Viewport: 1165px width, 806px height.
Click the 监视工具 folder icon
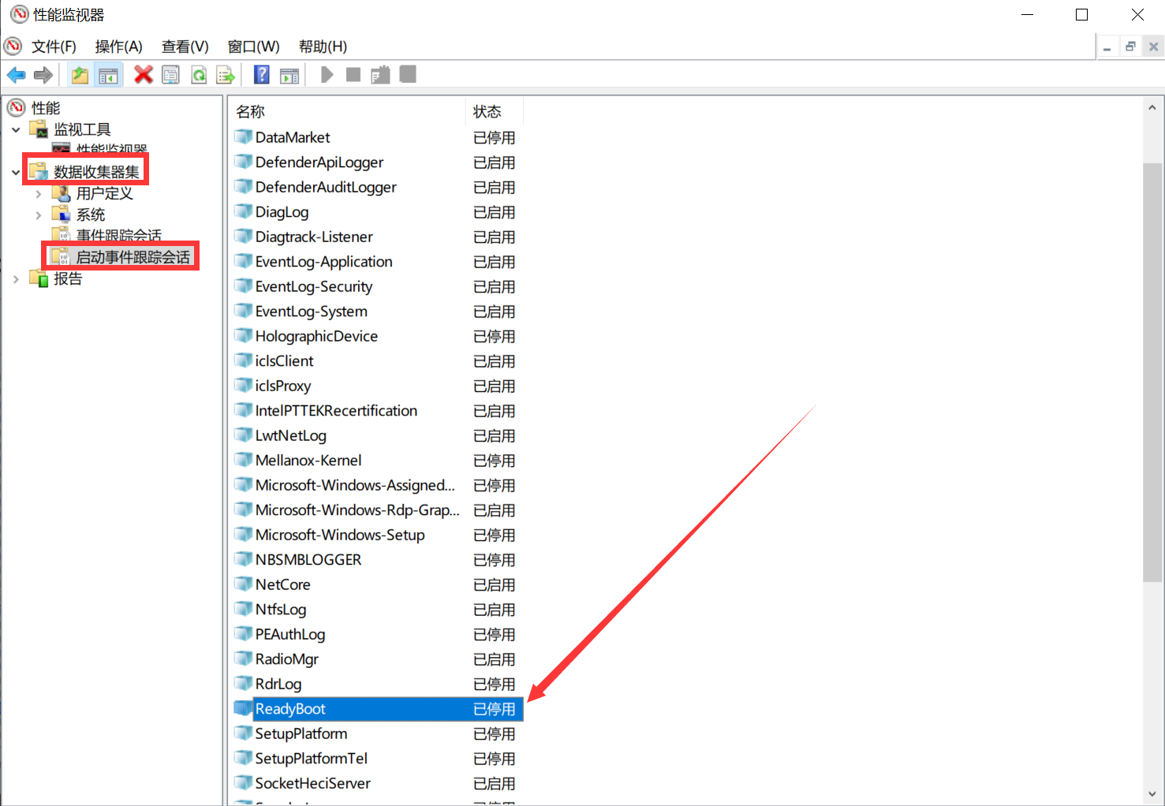[39, 129]
